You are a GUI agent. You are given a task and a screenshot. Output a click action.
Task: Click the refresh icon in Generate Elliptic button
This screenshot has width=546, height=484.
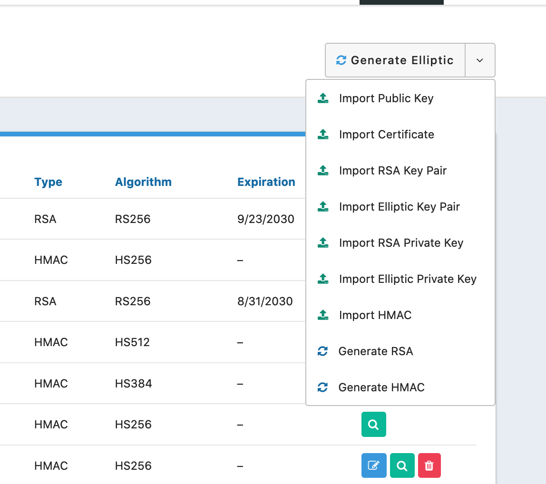click(x=341, y=60)
